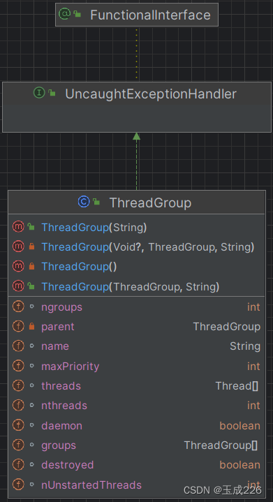Click the private lock icon of parent
Screen dimensions: 273x502
[x=31, y=326]
